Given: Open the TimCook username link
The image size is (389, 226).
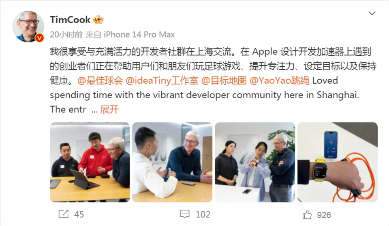Looking at the screenshot, I should click(x=70, y=19).
